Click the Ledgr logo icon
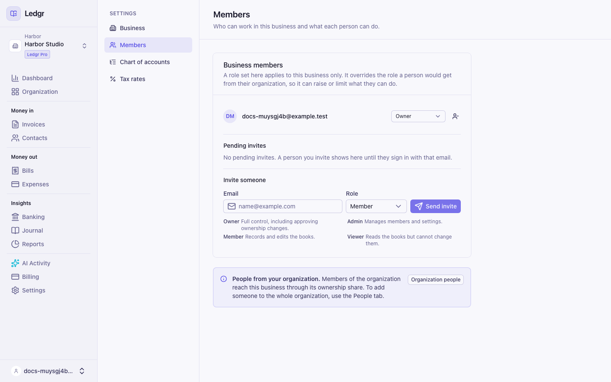611x382 pixels. (14, 14)
